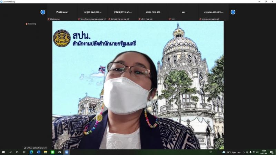Open File Explorer from taskbar
The height and width of the screenshot is (155, 276).
(x=46, y=152)
